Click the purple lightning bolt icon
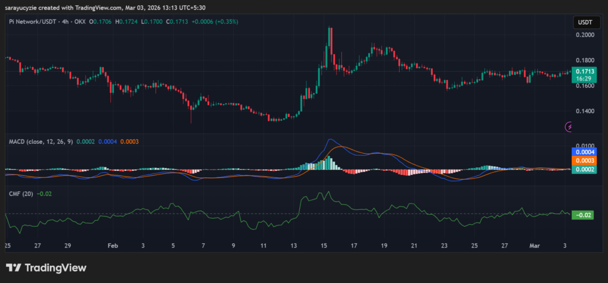 click(569, 126)
